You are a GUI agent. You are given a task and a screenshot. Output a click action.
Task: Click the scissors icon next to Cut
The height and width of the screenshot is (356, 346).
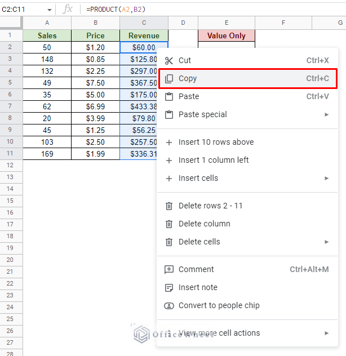pos(169,61)
